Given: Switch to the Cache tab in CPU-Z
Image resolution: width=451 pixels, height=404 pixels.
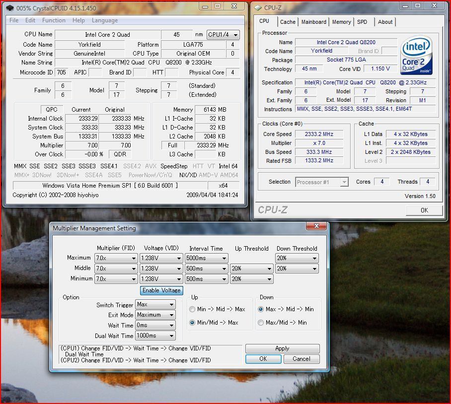Looking at the screenshot, I should pos(288,22).
